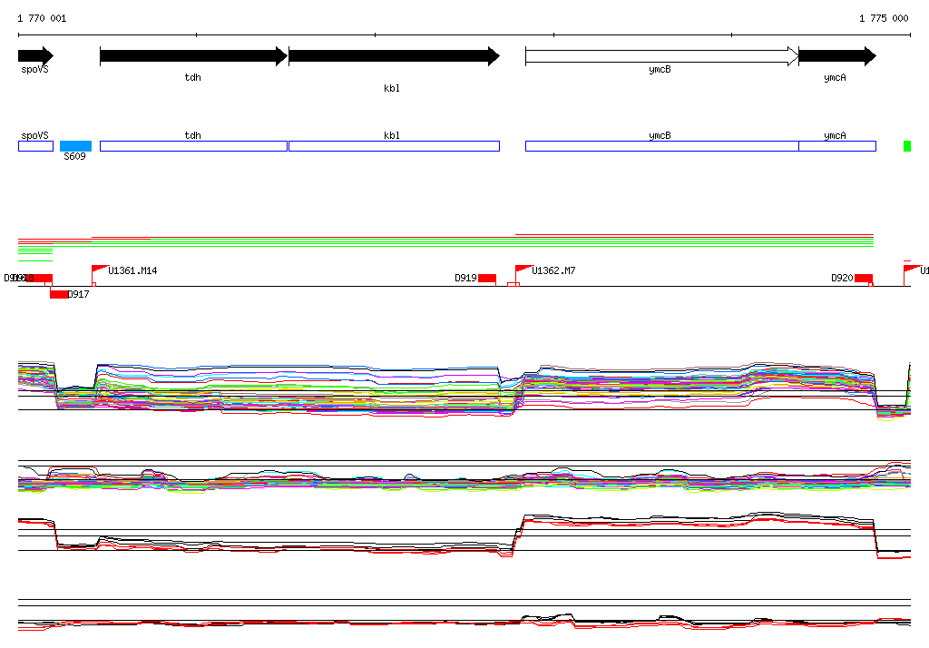Click the 1 775 000 coordinate label
This screenshot has width=929, height=648.
tap(884, 18)
